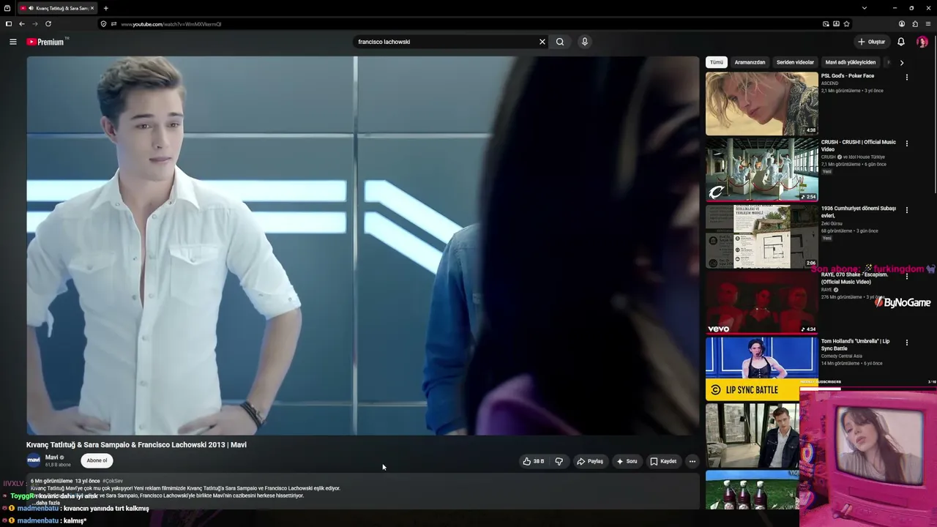Open options menu for 1936 Cumhuriyet video
Screen dimensions: 937x527
pyautogui.click(x=906, y=210)
